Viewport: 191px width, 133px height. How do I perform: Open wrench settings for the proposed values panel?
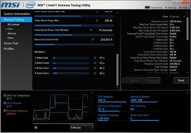(x=187, y=12)
